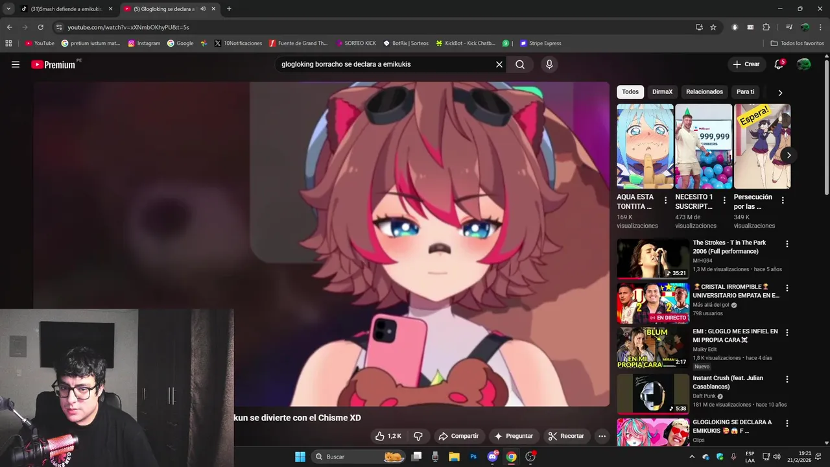The height and width of the screenshot is (467, 830).
Task: Click the main video player
Action: (x=321, y=244)
